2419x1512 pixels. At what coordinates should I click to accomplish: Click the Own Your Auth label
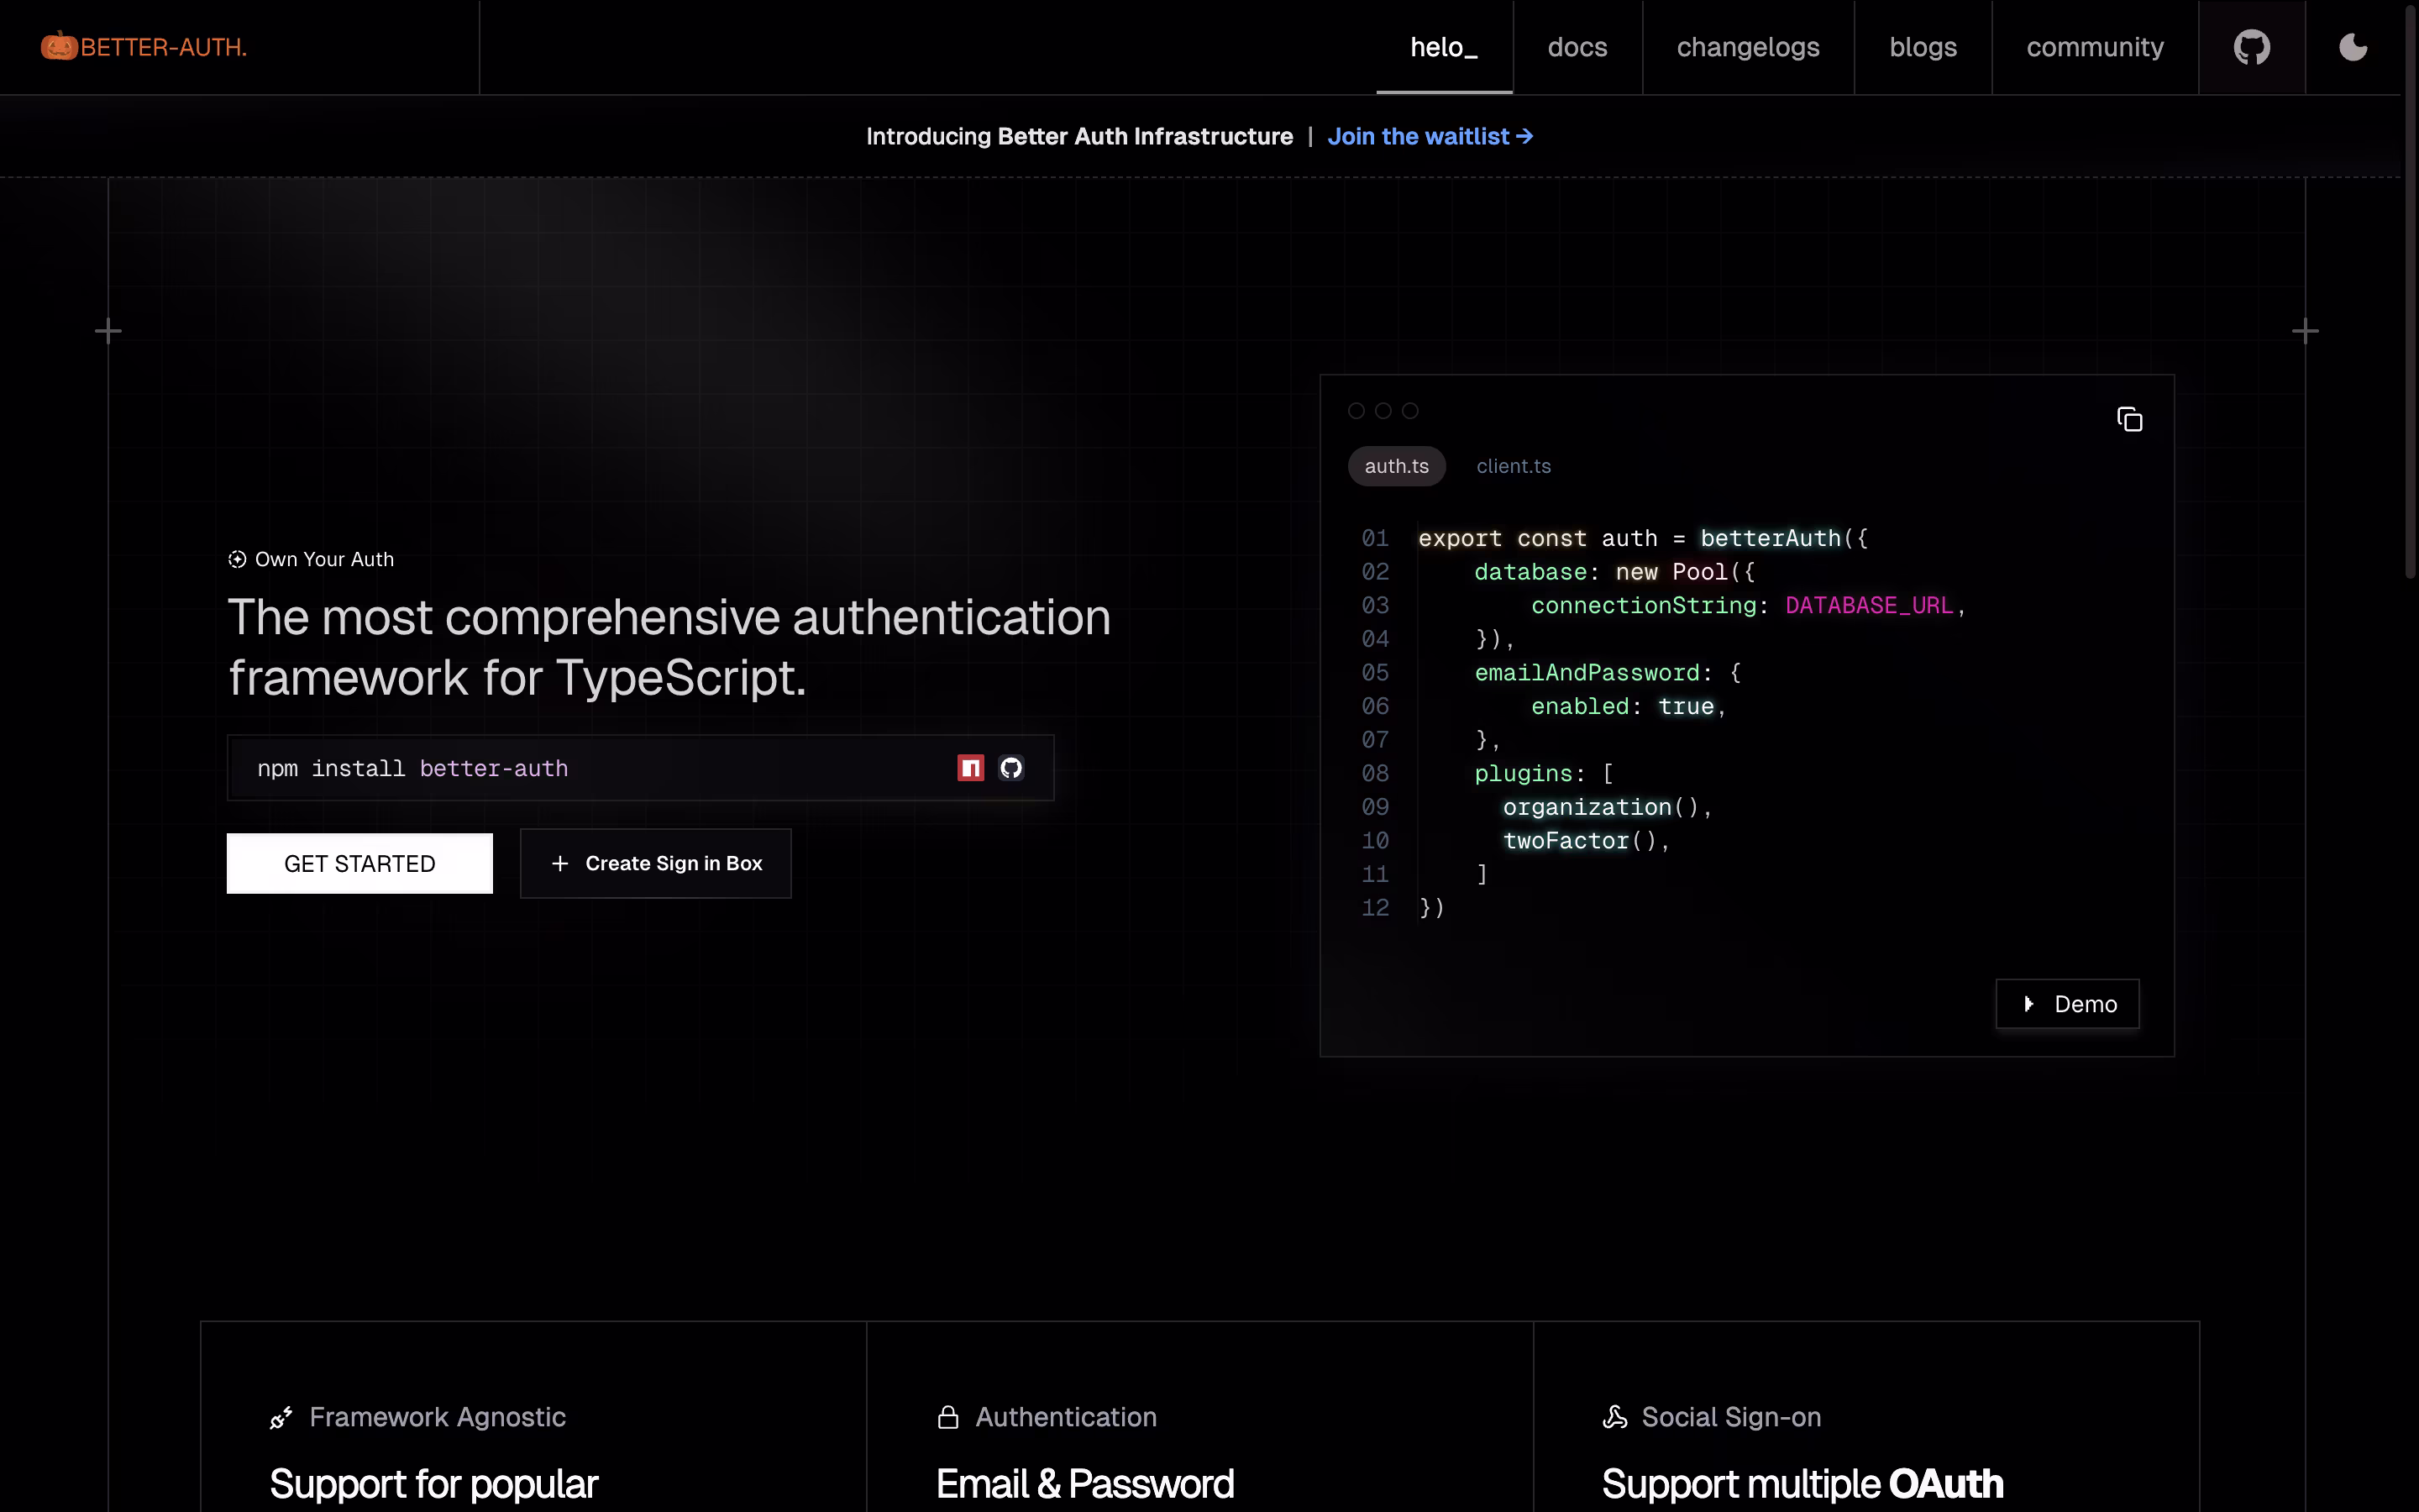(325, 559)
